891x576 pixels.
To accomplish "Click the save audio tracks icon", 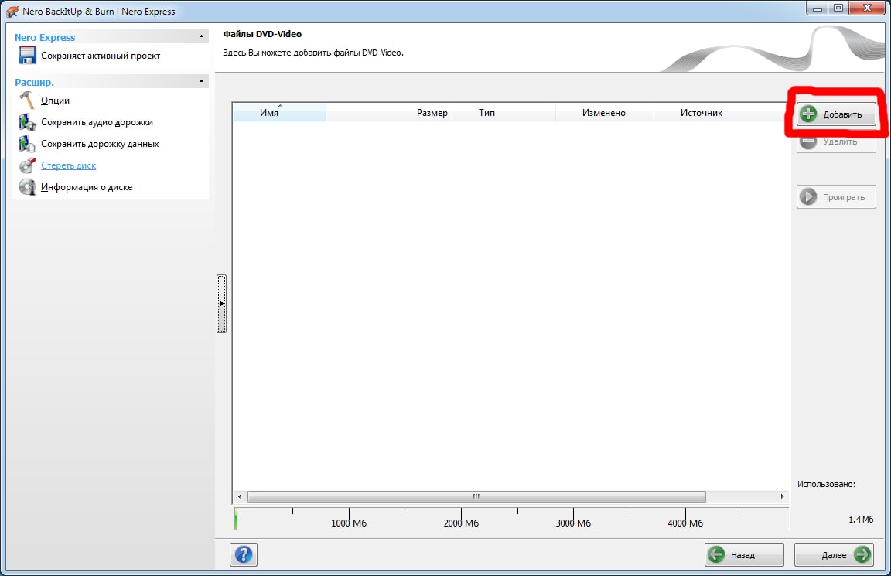I will 27,122.
